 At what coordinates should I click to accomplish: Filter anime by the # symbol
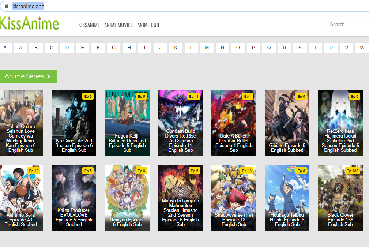click(x=5, y=48)
